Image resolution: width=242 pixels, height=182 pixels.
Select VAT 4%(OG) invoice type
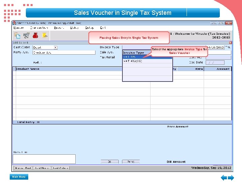click(147, 61)
